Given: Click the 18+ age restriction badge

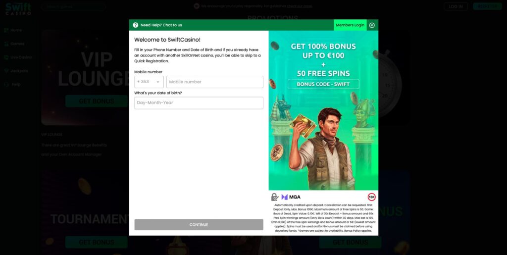Looking at the screenshot, I should point(371,197).
